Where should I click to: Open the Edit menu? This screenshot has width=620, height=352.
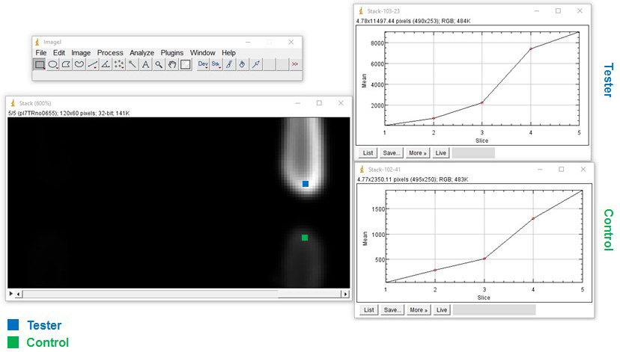[x=59, y=52]
